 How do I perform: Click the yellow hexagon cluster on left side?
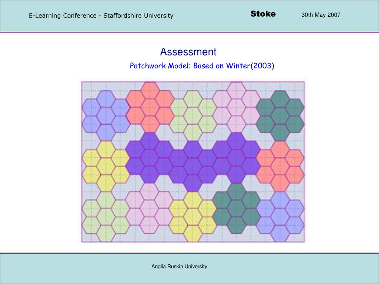105,166
